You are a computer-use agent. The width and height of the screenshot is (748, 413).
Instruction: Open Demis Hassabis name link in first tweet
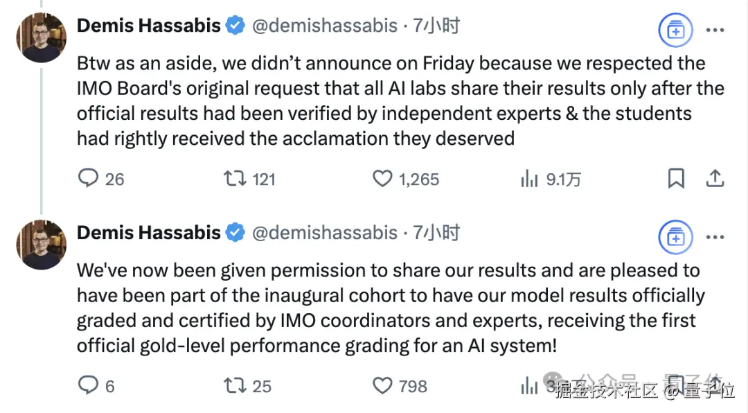148,26
